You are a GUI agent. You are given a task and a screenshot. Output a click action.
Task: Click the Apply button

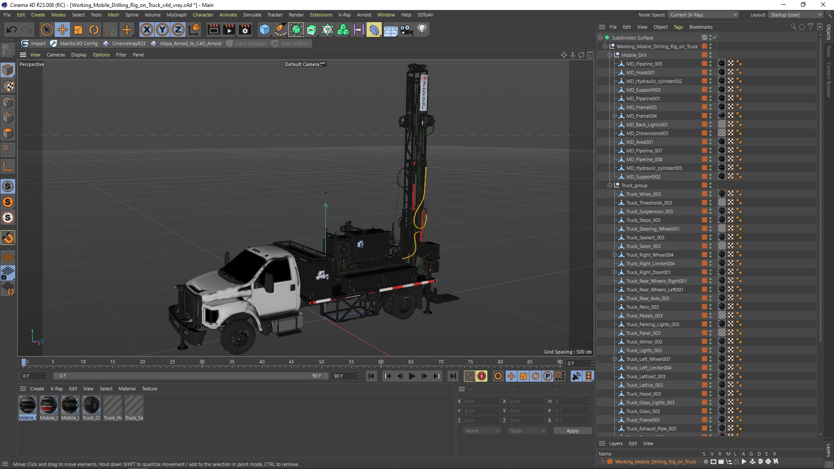573,431
